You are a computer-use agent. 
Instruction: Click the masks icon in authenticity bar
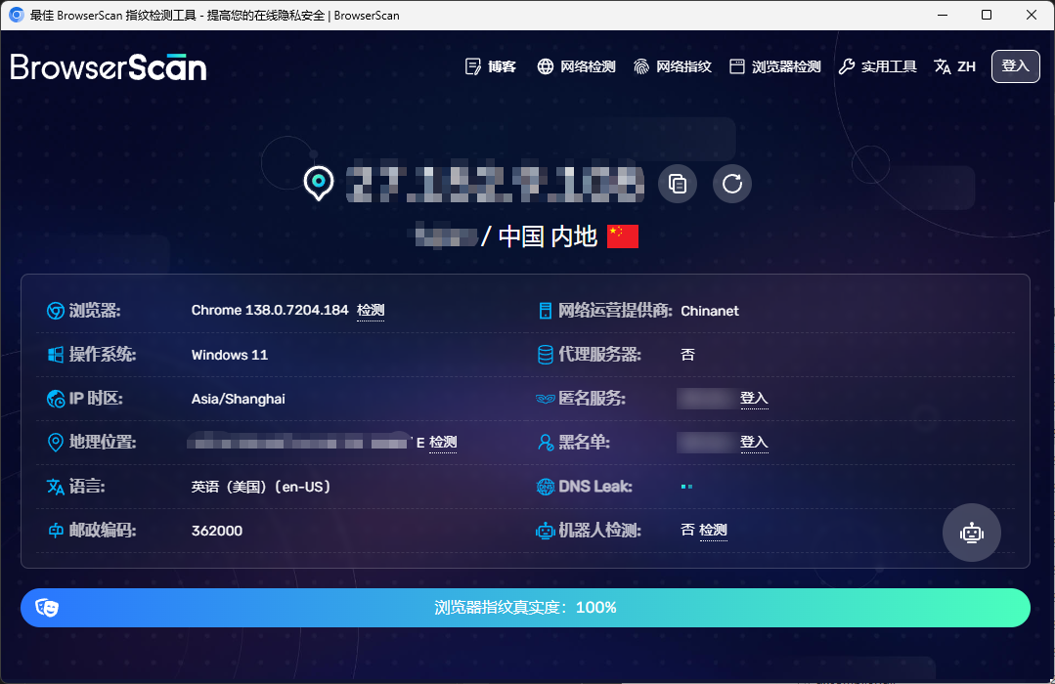coord(47,608)
